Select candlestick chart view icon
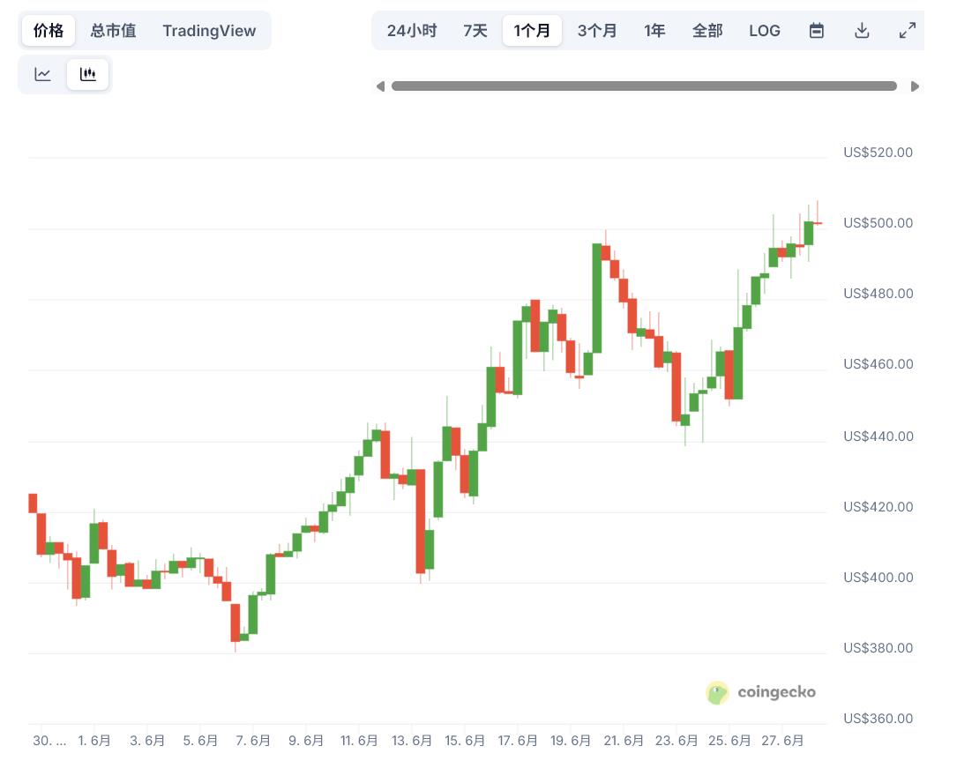Viewport: 957px width, 761px height. click(88, 74)
